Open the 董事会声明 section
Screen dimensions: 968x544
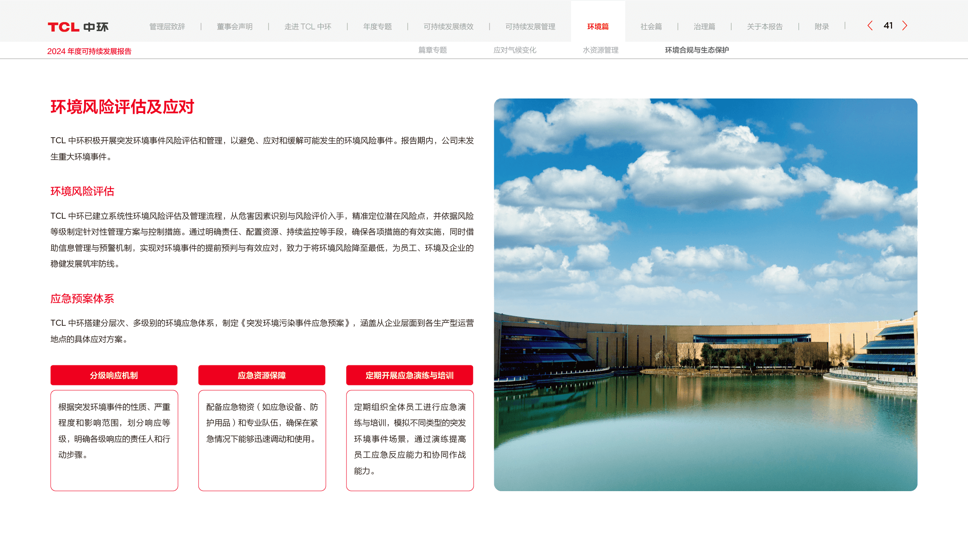point(234,26)
